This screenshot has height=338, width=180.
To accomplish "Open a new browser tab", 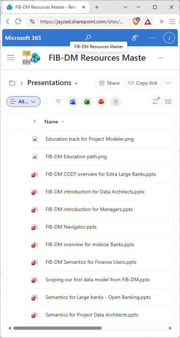I will pyautogui.click(x=97, y=7).
